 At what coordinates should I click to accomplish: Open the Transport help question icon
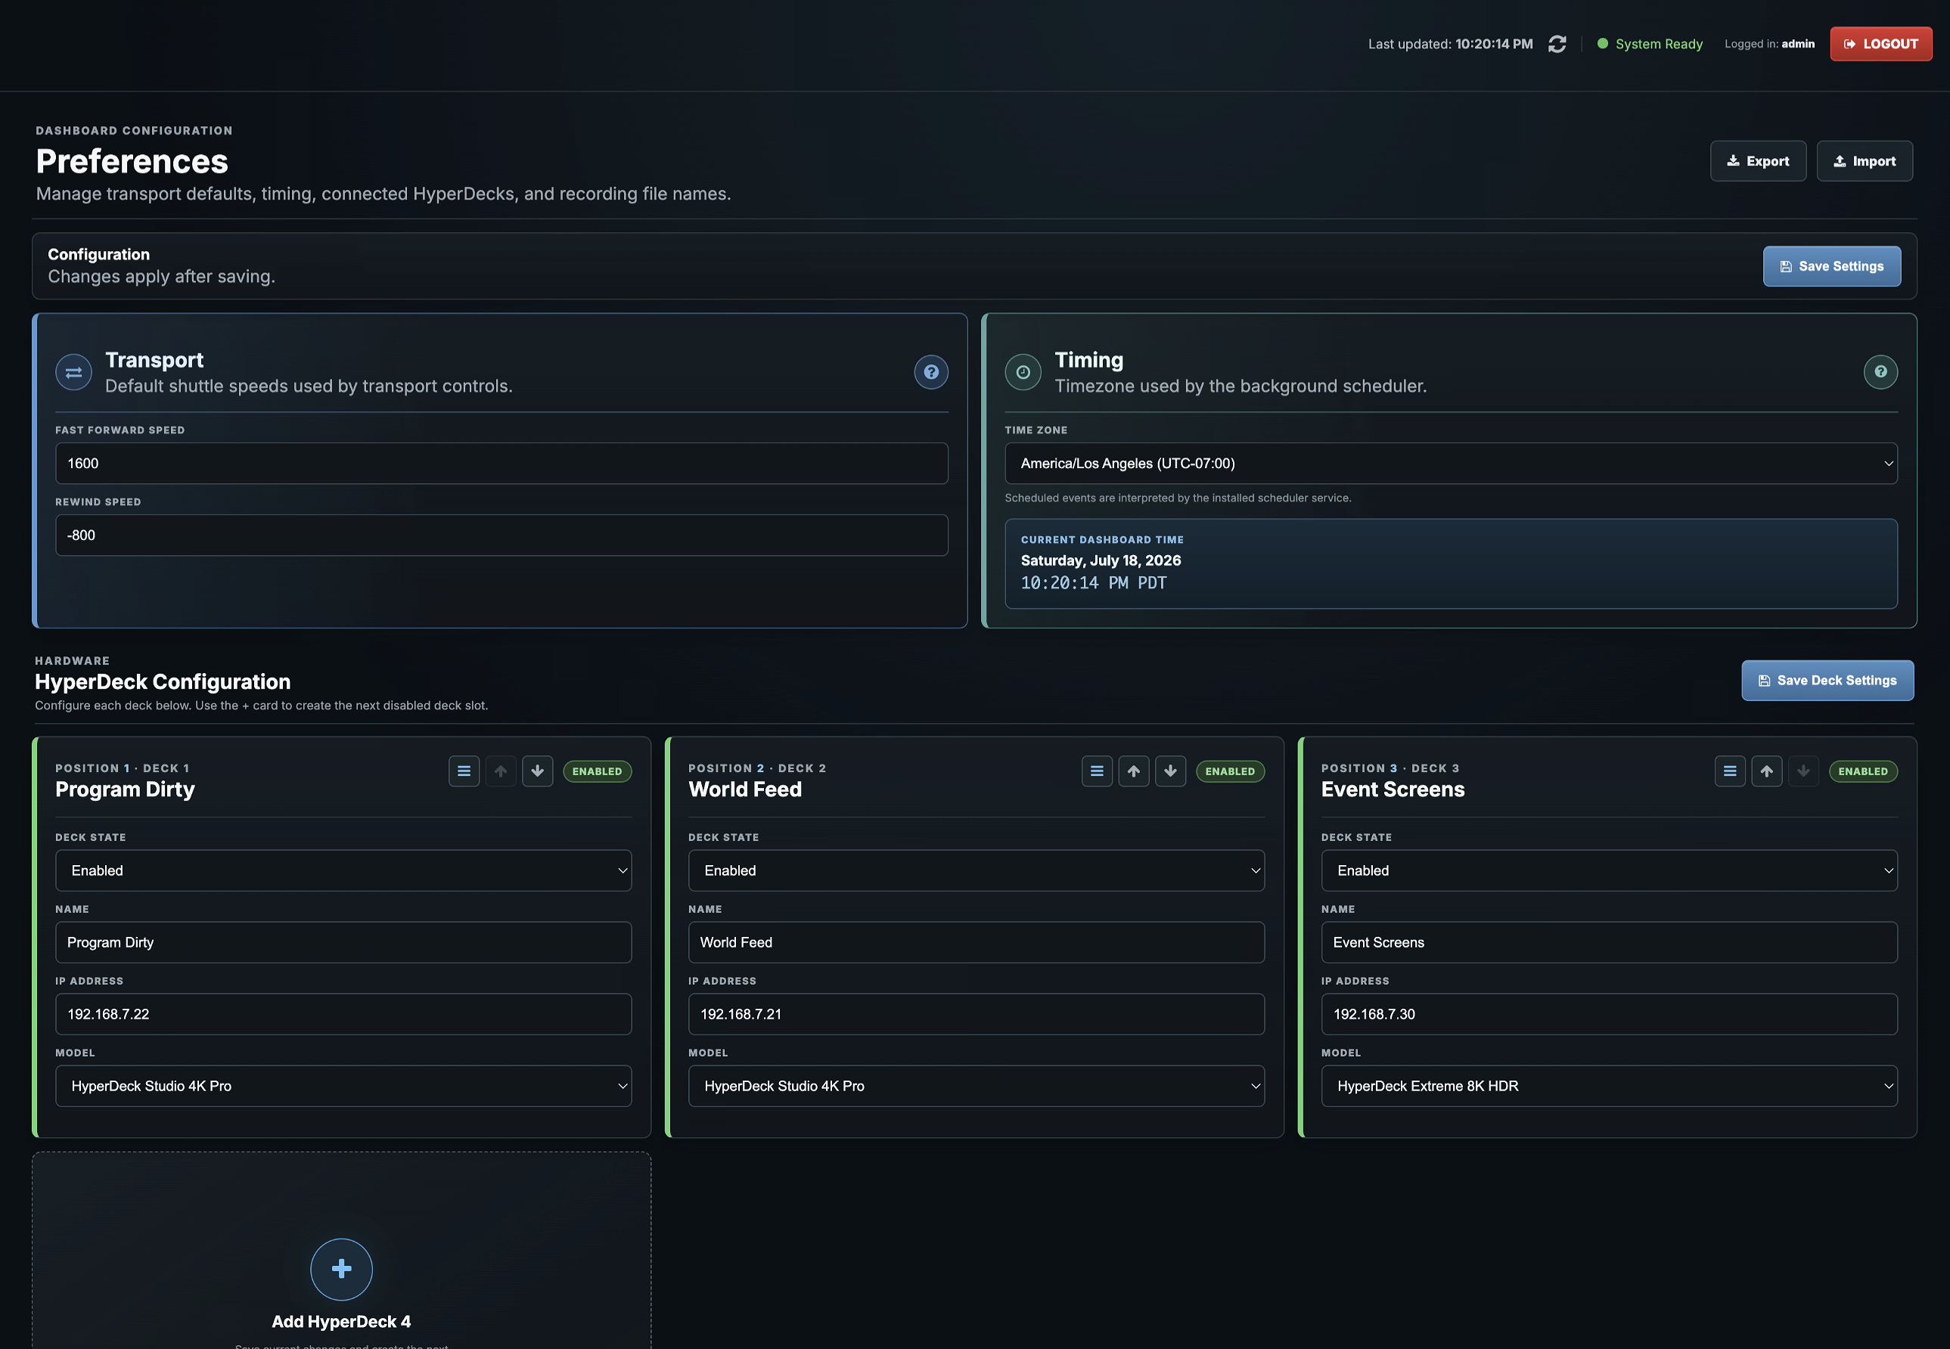tap(930, 372)
